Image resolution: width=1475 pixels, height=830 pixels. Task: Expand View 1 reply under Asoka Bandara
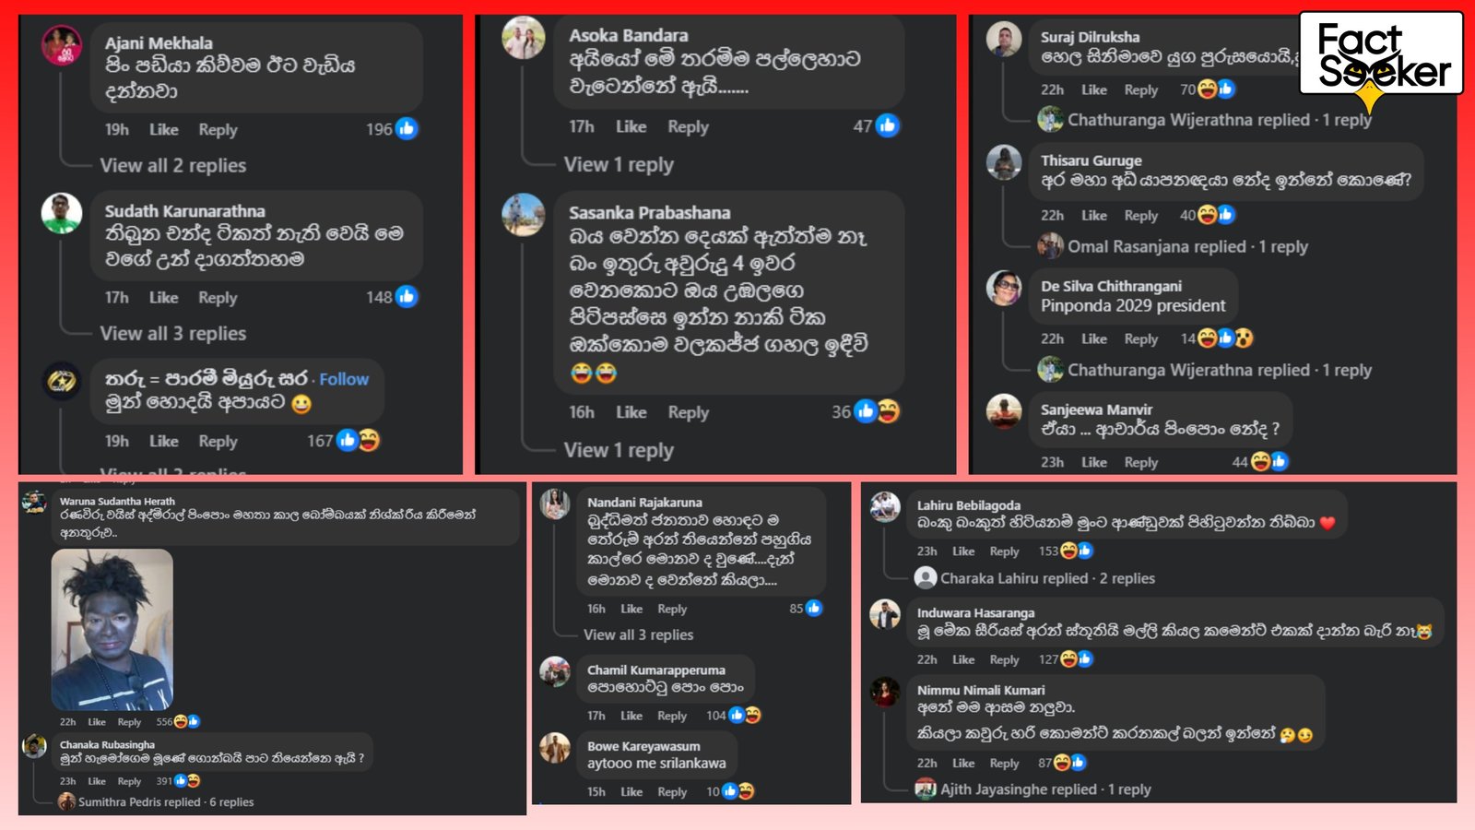tap(619, 165)
